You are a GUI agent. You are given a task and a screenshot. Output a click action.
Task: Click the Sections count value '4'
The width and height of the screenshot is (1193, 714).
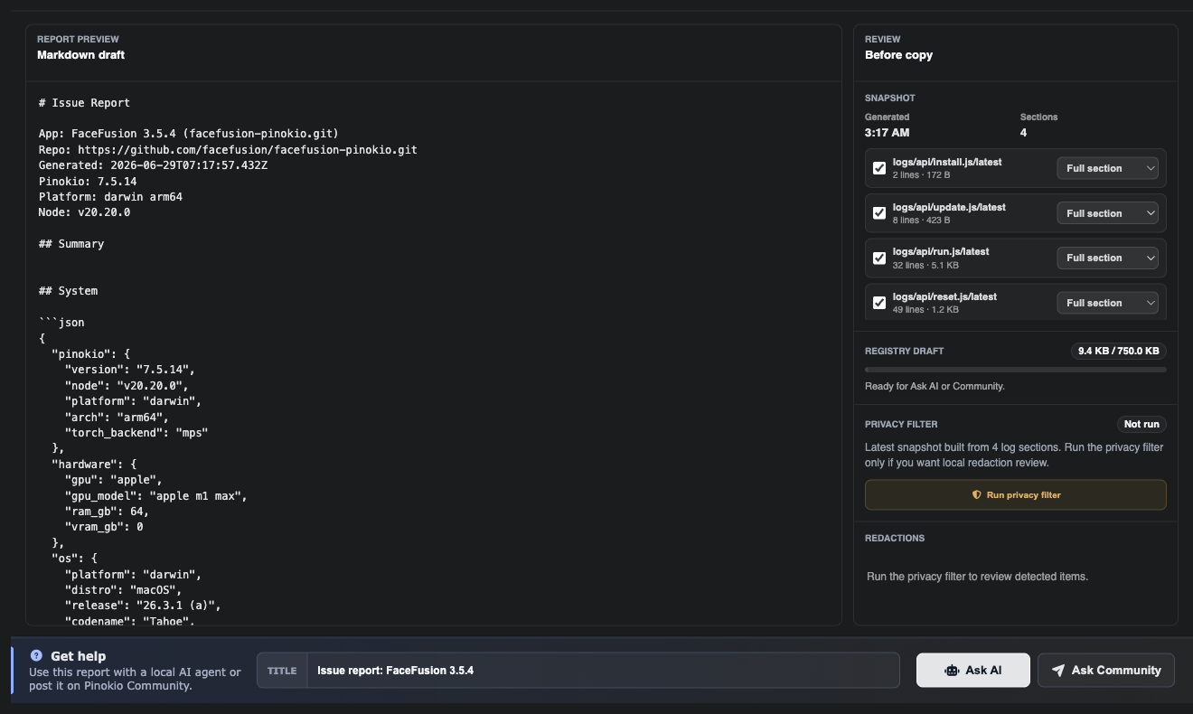tap(1024, 133)
